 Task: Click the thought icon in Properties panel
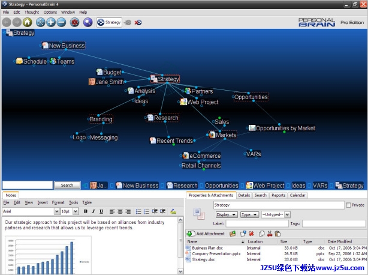(x=199, y=213)
